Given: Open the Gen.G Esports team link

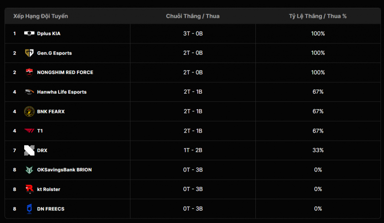Looking at the screenshot, I should tap(54, 53).
